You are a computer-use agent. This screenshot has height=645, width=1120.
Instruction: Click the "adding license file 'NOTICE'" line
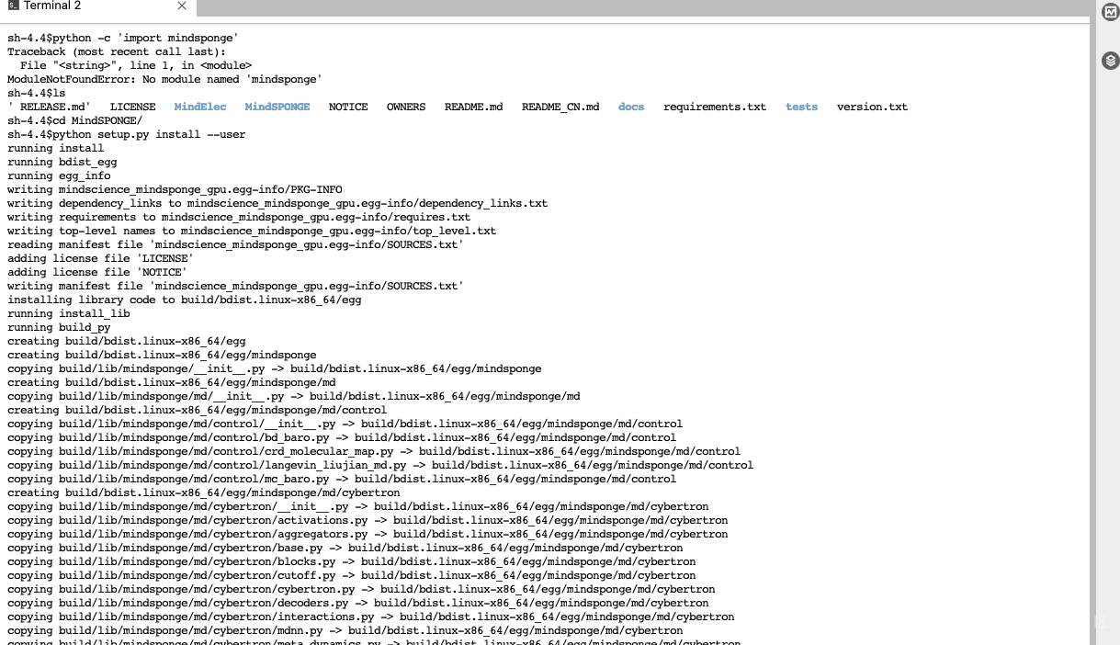pos(97,272)
